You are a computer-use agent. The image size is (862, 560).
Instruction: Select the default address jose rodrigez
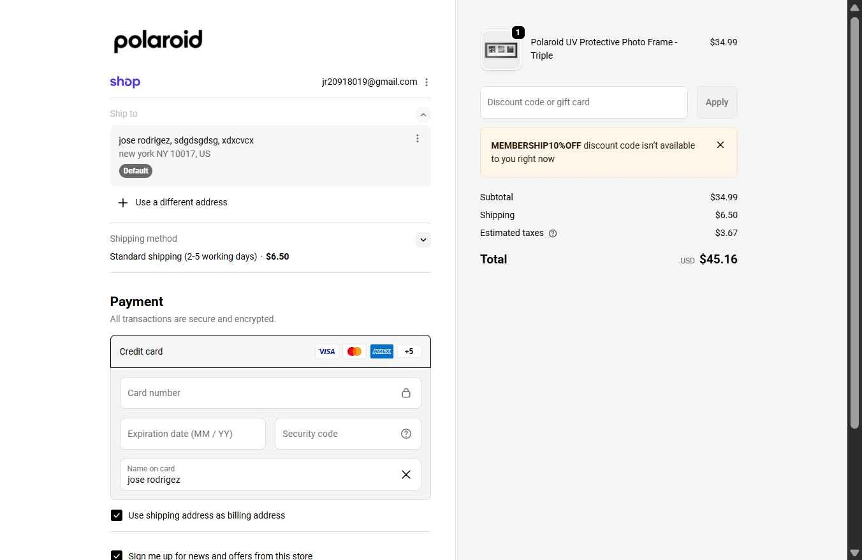click(x=270, y=156)
